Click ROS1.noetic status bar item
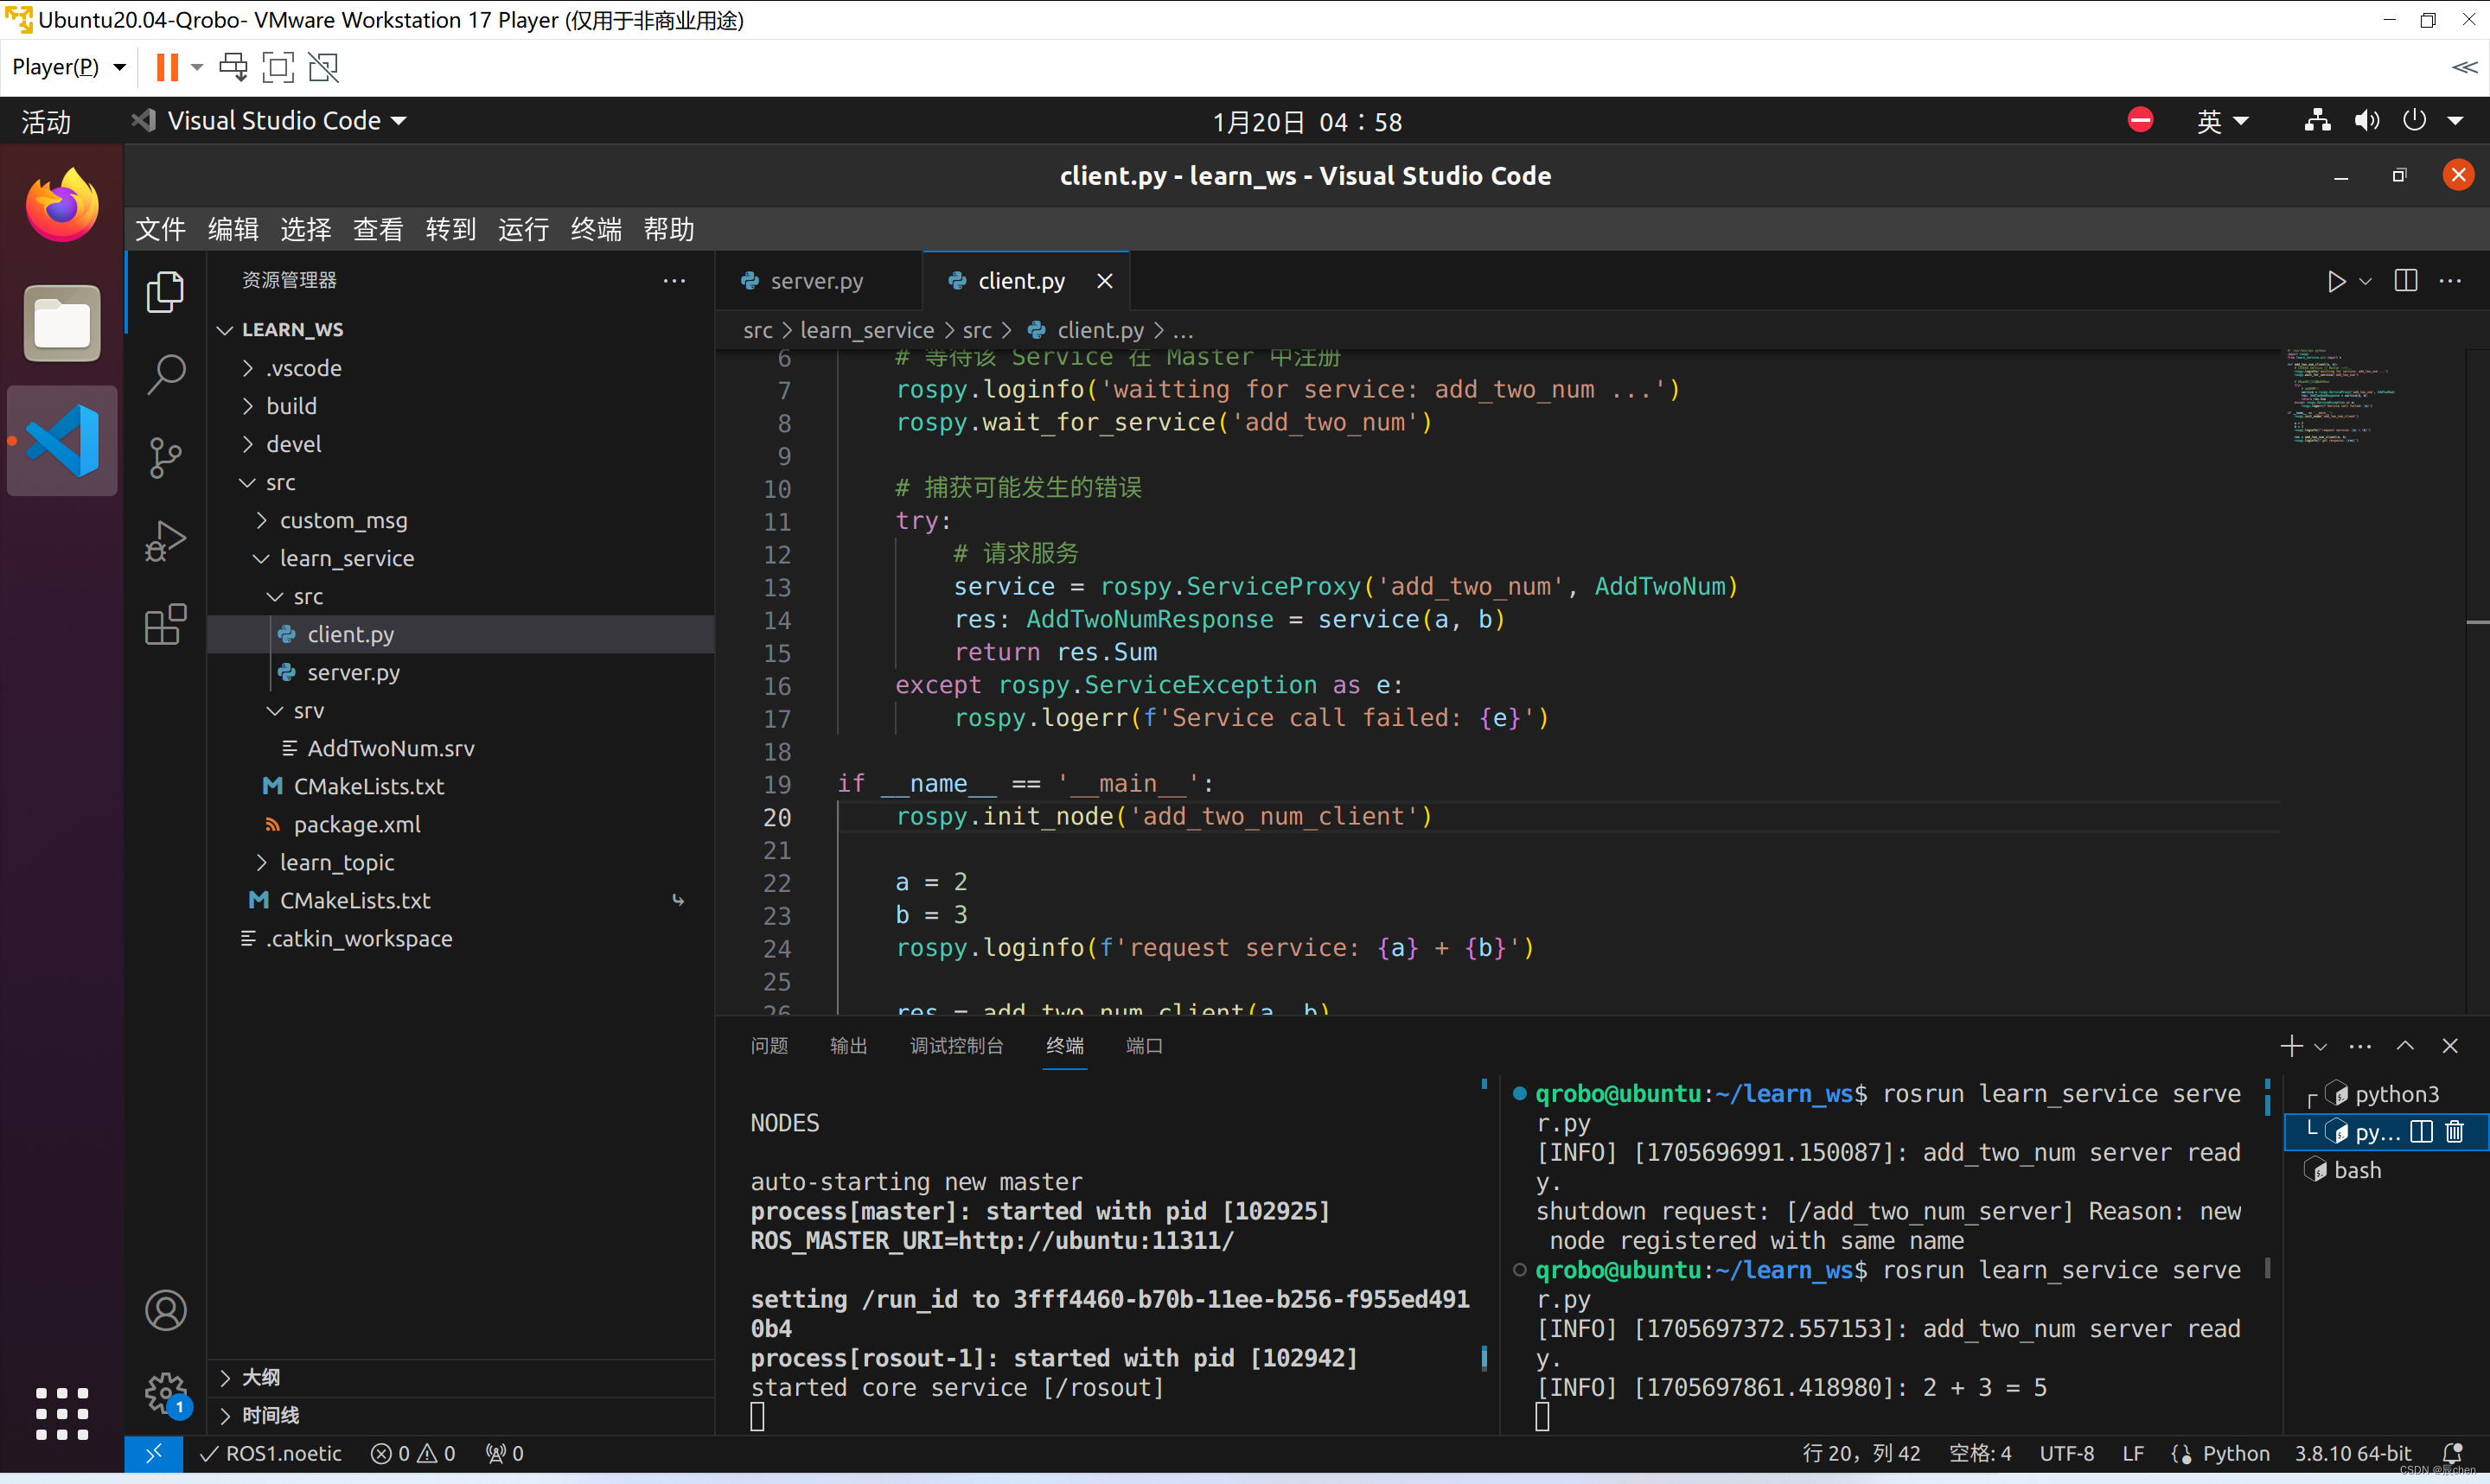Screen dimensions: 2490x1484 (270, 1453)
